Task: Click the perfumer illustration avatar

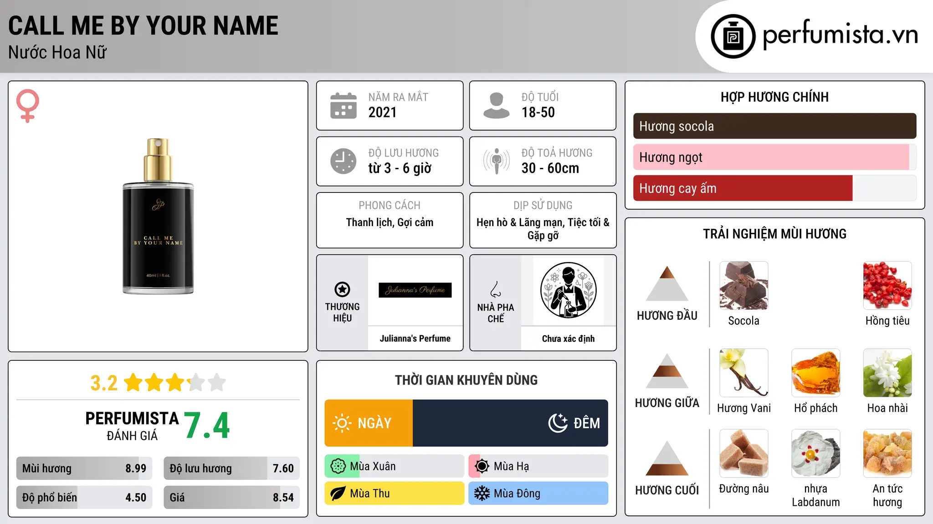Action: click(x=568, y=290)
